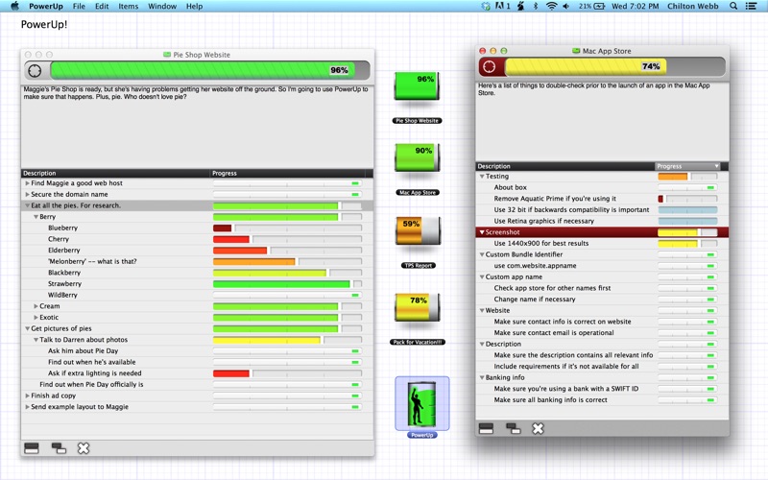This screenshot has height=480, width=768.
Task: Click the Wi-Fi status icon
Action: pos(551,6)
